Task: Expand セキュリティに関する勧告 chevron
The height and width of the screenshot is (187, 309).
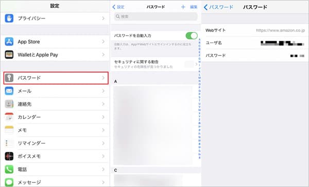Action: point(196,64)
